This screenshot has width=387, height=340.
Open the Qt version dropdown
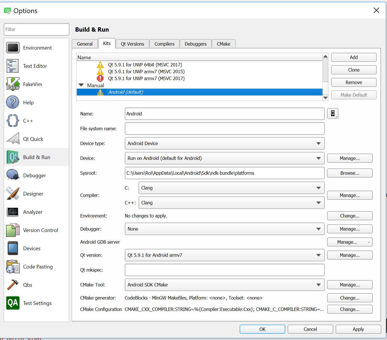(x=224, y=255)
